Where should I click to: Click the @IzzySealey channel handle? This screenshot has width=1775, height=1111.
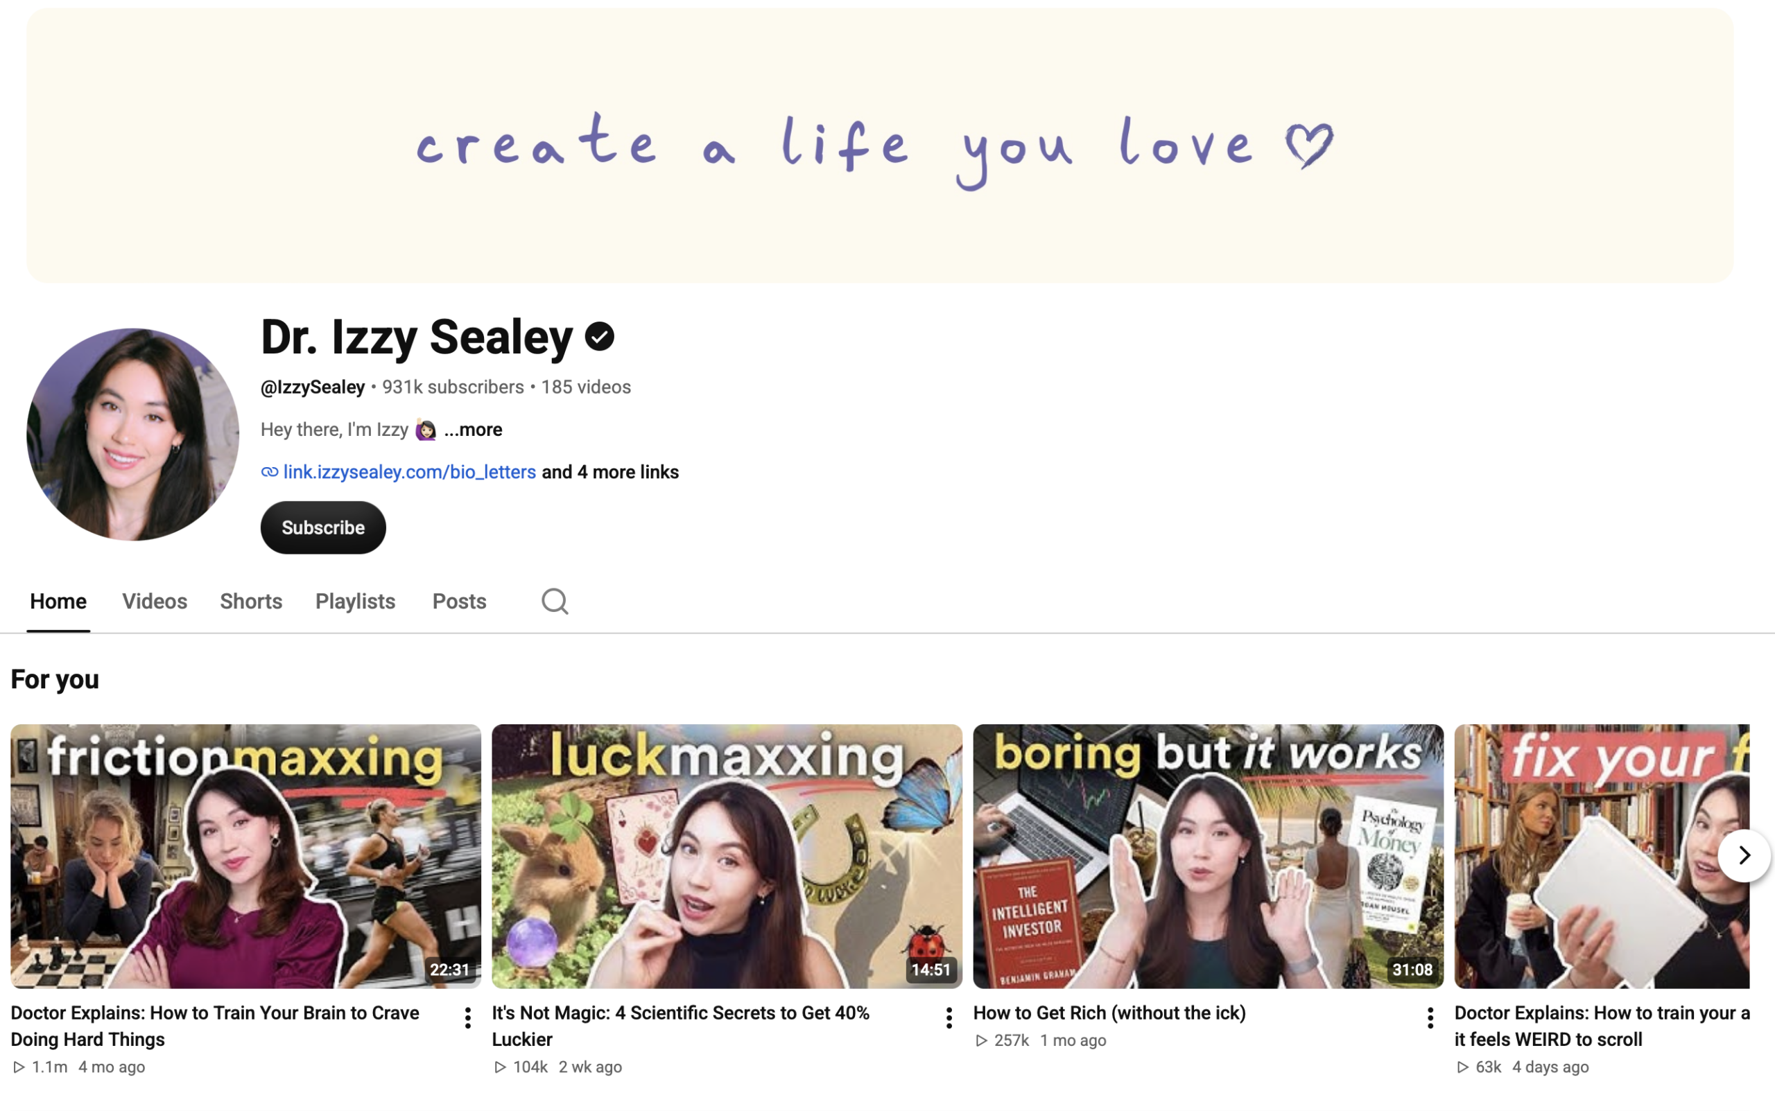point(313,387)
